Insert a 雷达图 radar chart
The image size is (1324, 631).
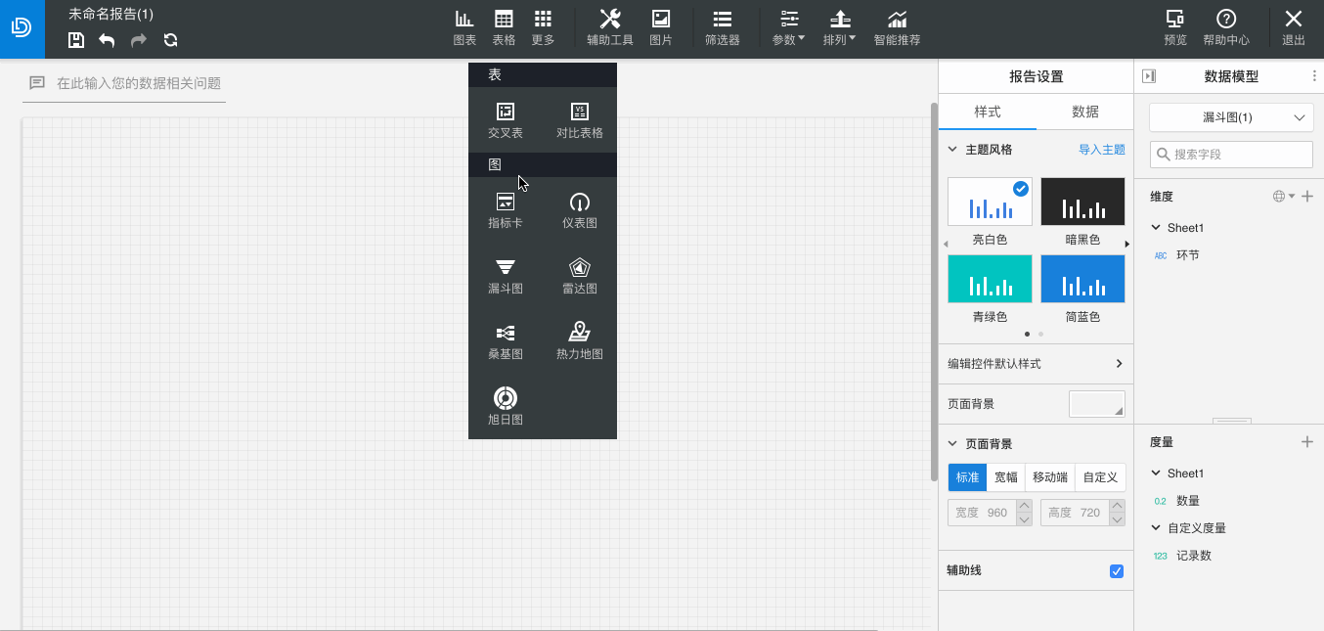pyautogui.click(x=580, y=268)
